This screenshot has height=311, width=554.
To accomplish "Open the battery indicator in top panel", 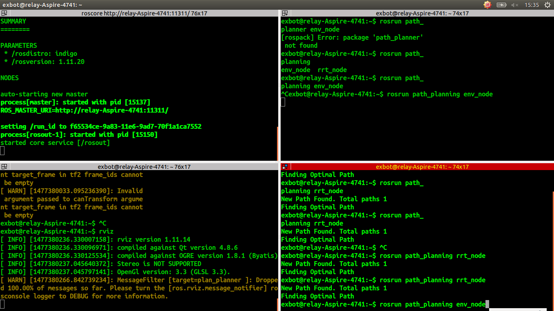I will point(501,5).
